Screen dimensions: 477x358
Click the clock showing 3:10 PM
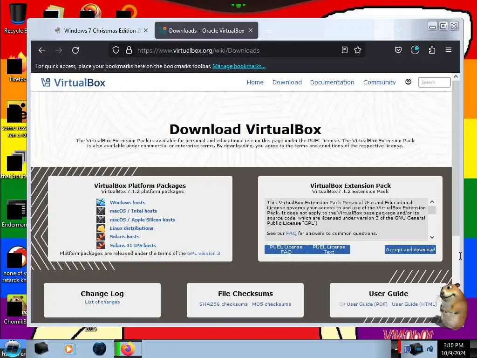pyautogui.click(x=454, y=345)
